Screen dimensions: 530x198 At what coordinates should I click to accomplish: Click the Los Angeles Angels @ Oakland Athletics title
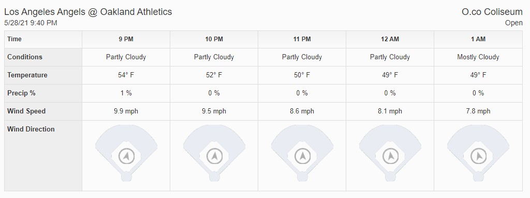click(x=88, y=12)
